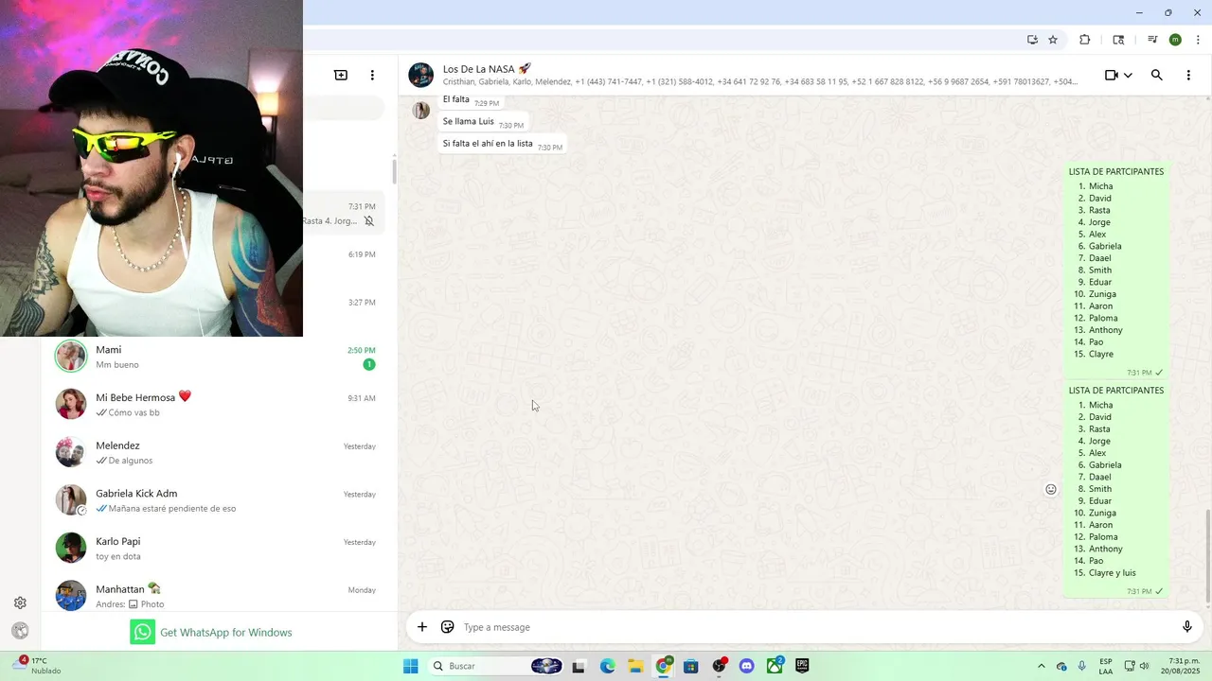The height and width of the screenshot is (681, 1212).
Task: Open the Windows Start menu
Action: click(x=411, y=666)
